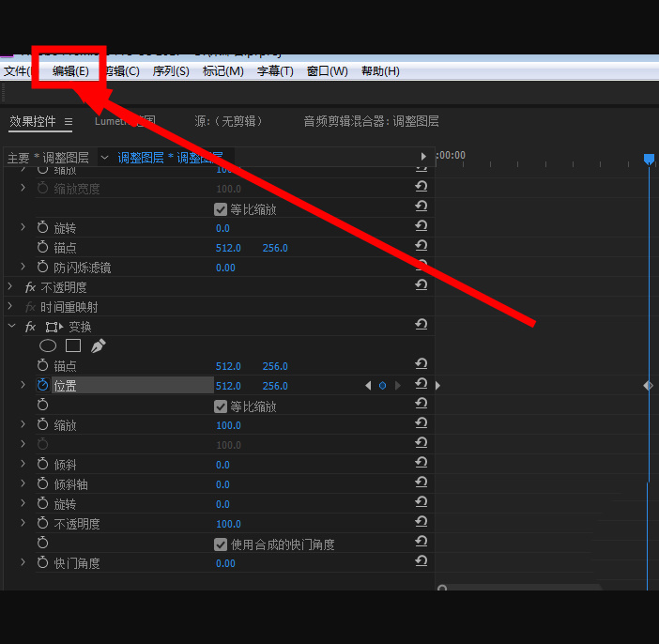
Task: Create a 4-point polygon mask in 变换
Action: 73,346
